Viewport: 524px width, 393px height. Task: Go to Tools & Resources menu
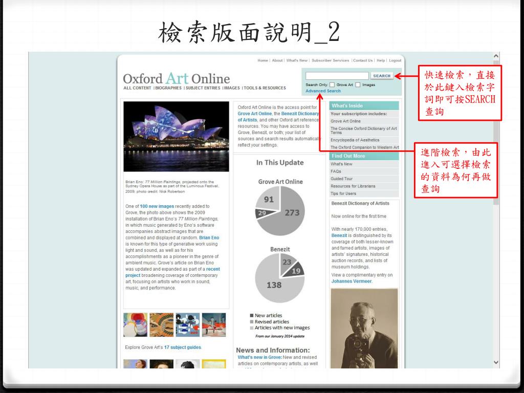point(265,88)
